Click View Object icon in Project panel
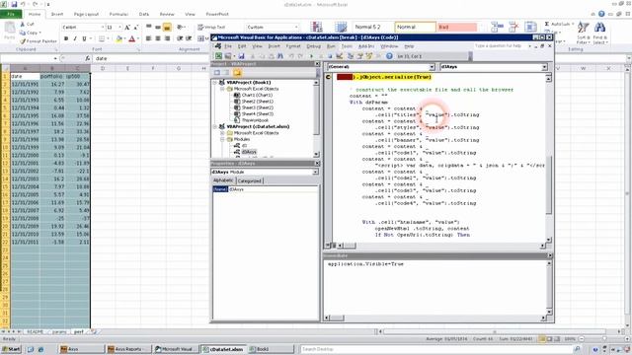632x355 pixels. click(226, 73)
